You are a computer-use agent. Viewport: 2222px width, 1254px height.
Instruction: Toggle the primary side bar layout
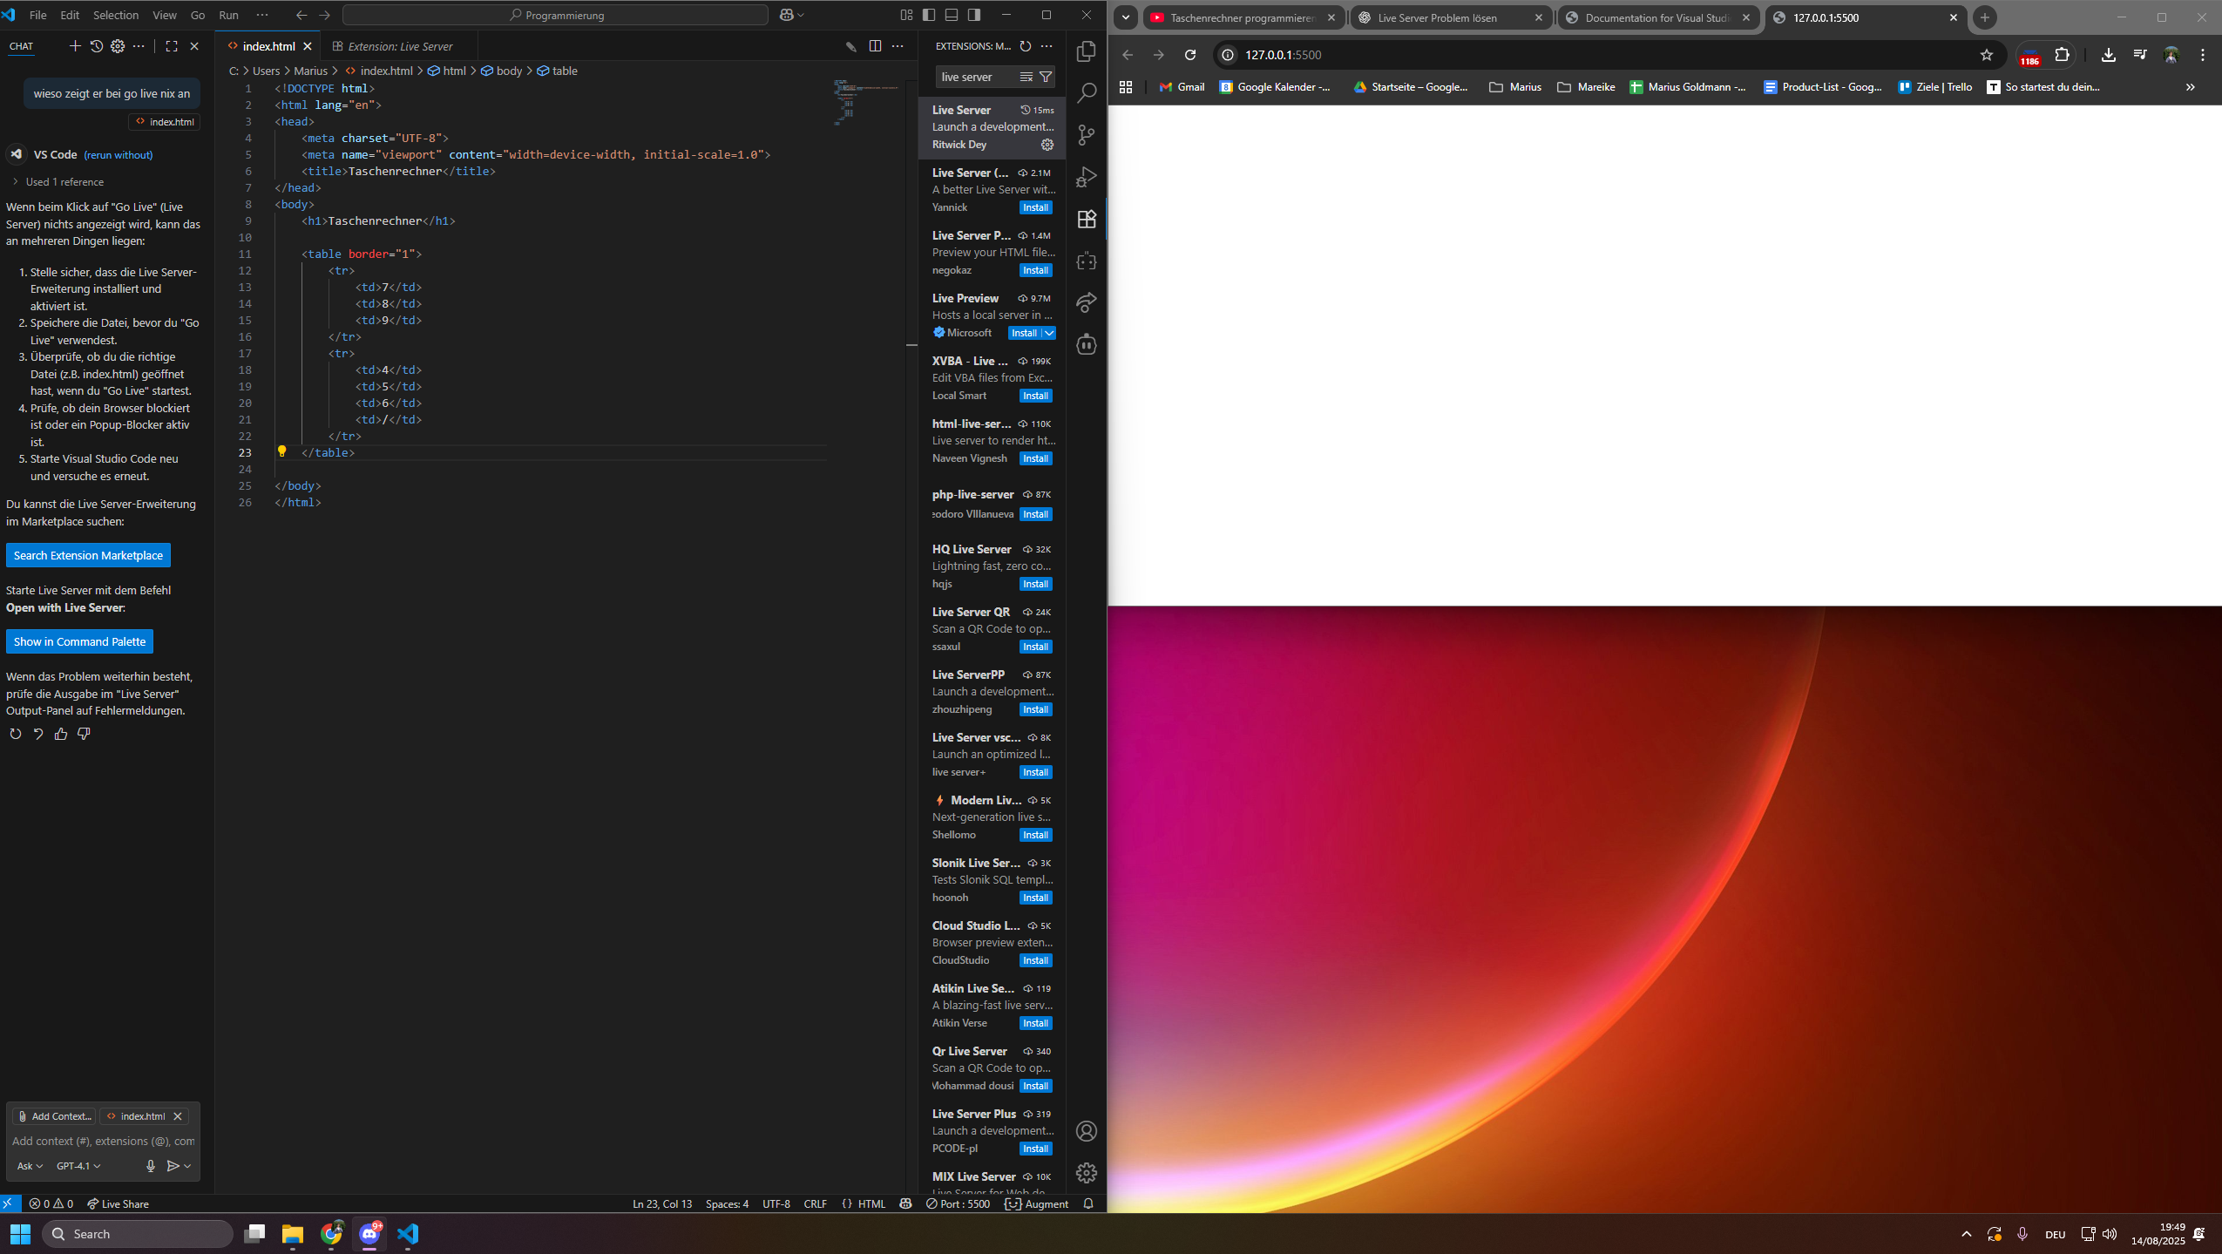(x=929, y=15)
